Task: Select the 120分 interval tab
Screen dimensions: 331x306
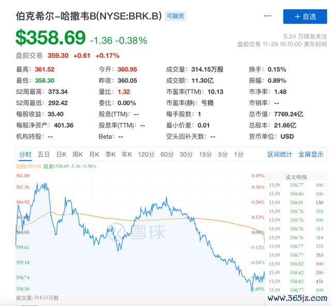Action: [x=146, y=155]
